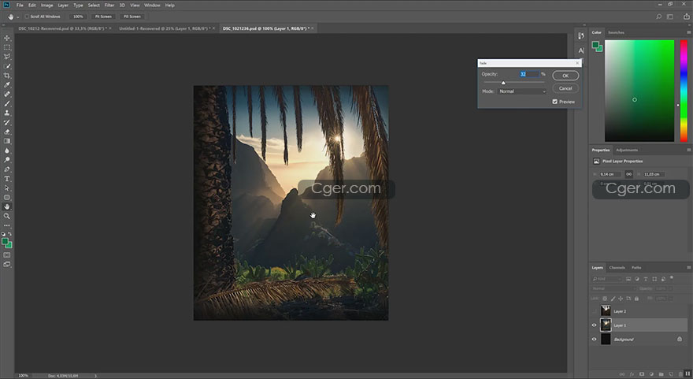Viewport: 693px width, 379px height.
Task: Select the Rectangle shape tool
Action: click(6, 197)
